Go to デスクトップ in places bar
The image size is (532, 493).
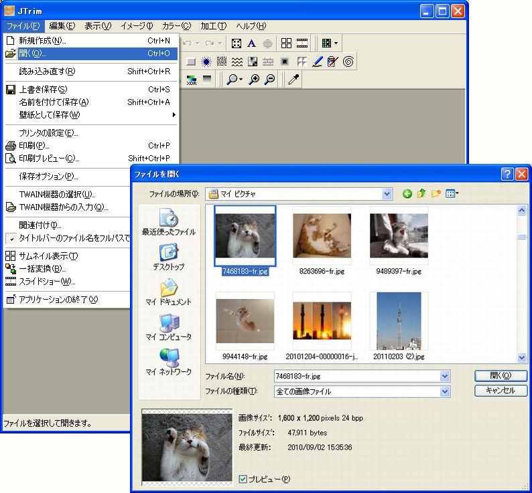pos(169,257)
